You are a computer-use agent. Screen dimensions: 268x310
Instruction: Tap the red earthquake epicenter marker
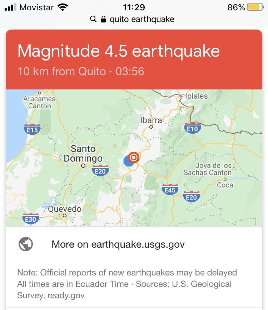[134, 157]
